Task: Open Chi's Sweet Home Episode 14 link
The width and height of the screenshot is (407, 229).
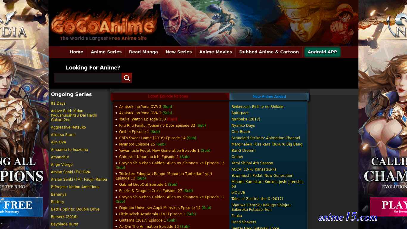Action: tap(152, 138)
